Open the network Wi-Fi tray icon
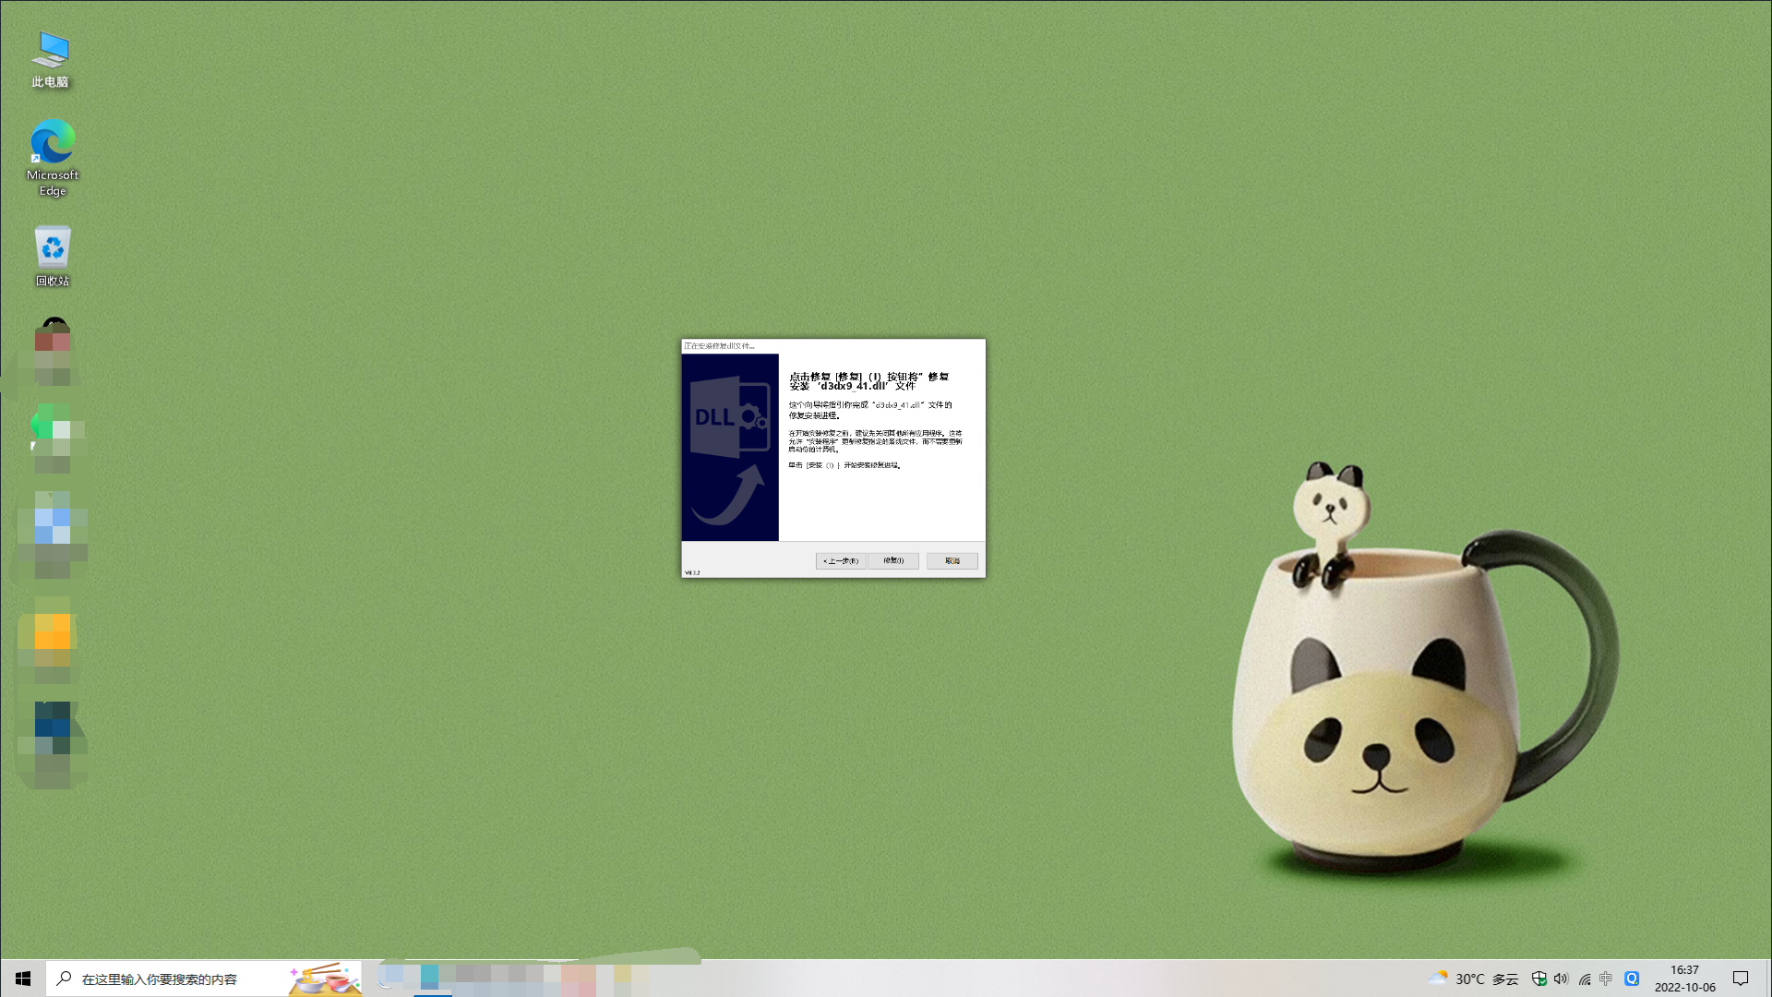The width and height of the screenshot is (1772, 997). click(1584, 979)
